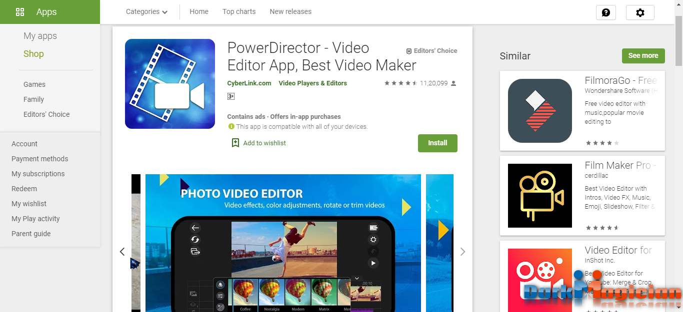The height and width of the screenshot is (312, 683).
Task: Click the Editors' Choice badge
Action: [x=431, y=51]
